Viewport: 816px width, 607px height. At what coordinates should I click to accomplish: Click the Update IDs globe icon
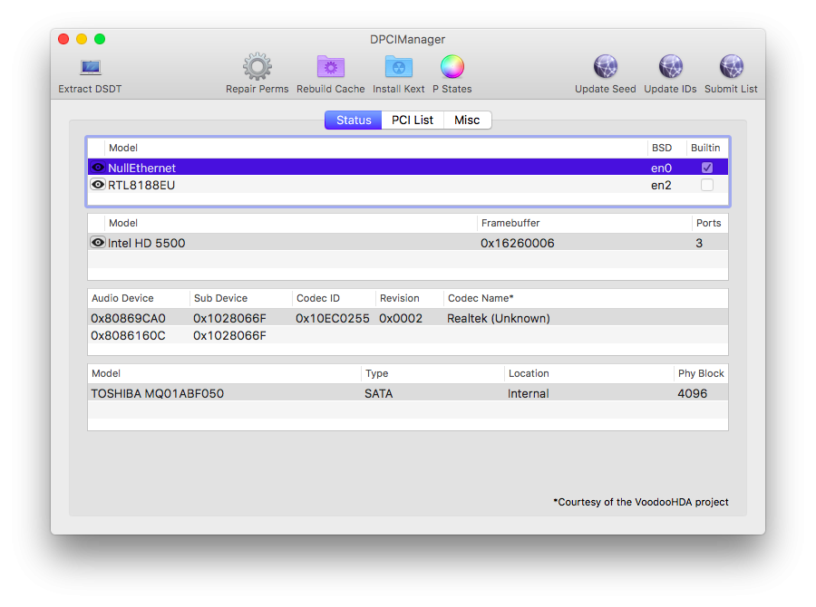[670, 66]
